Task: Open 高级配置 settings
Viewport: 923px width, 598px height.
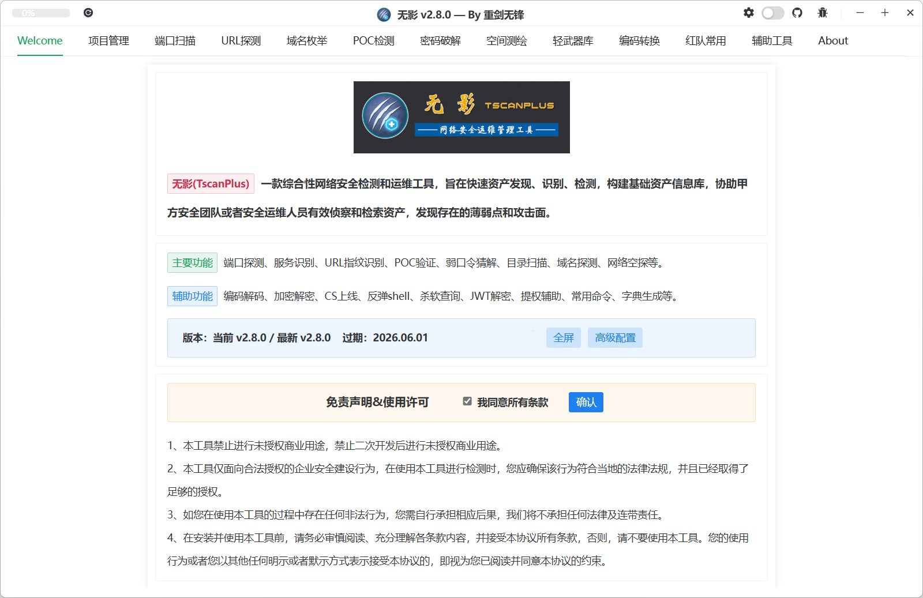Action: [x=615, y=338]
